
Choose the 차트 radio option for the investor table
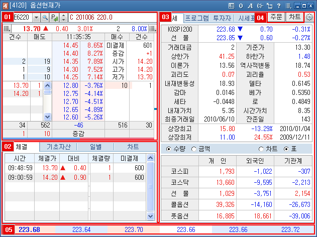coord(261,149)
